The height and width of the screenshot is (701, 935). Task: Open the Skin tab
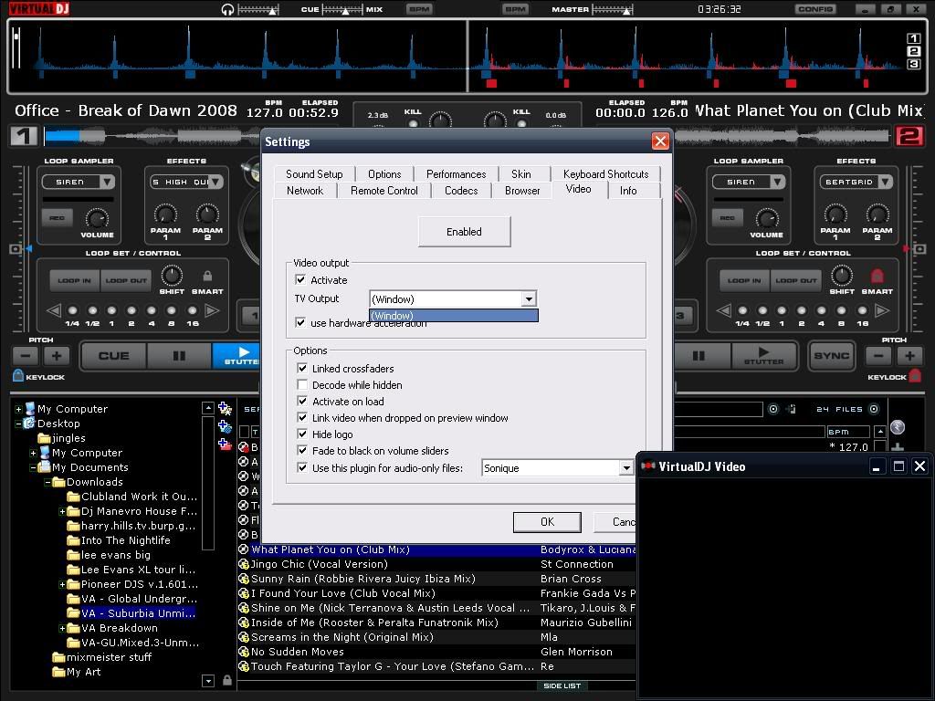[x=521, y=174]
